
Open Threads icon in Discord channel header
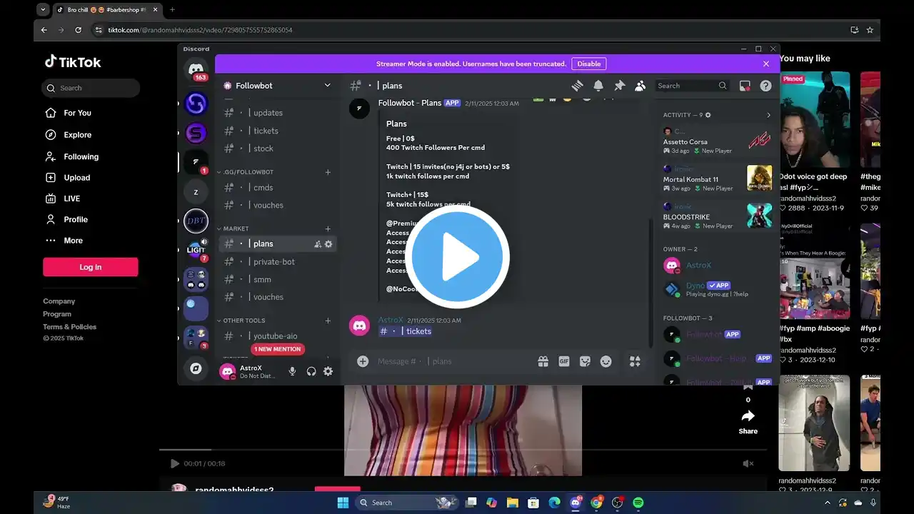[577, 86]
